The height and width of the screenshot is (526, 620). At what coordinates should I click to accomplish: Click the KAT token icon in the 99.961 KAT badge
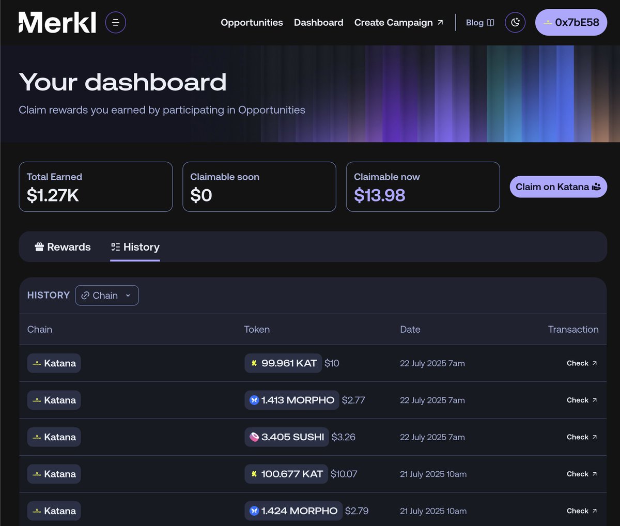coord(254,363)
